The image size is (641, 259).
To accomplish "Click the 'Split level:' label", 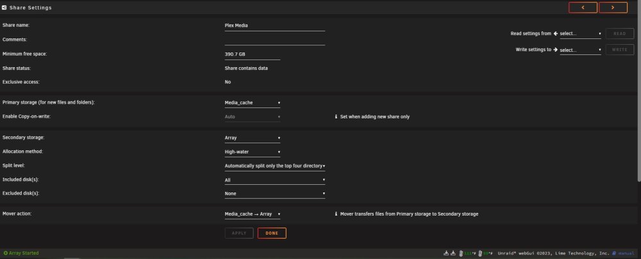I will (14, 166).
